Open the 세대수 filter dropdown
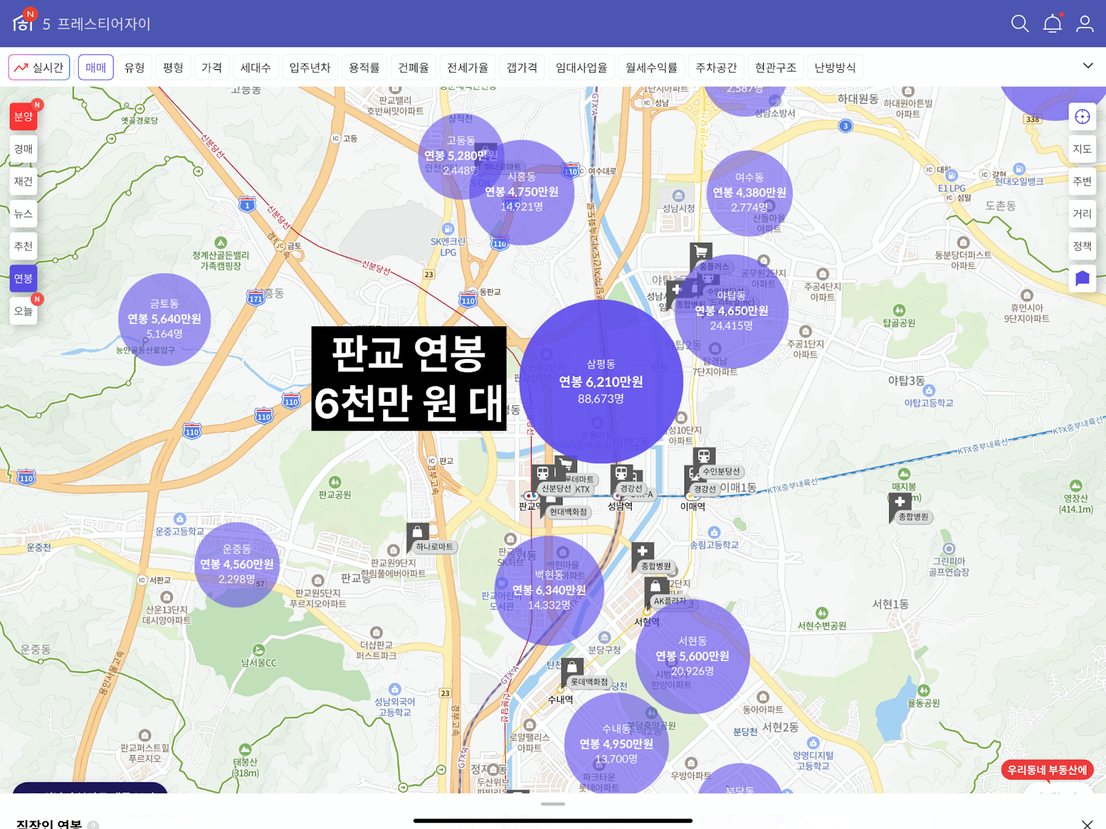 [255, 67]
